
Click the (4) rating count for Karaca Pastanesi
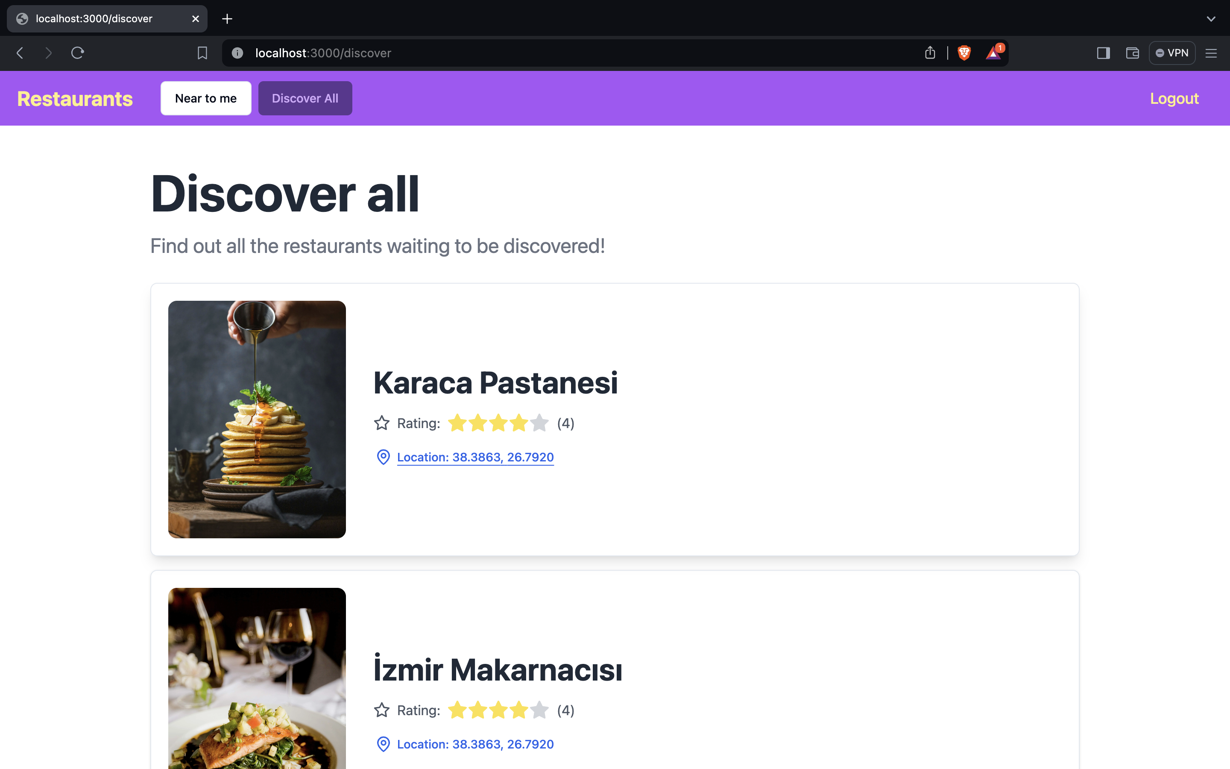566,423
